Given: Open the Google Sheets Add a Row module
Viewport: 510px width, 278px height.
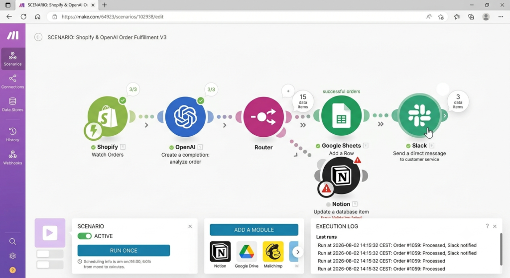Looking at the screenshot, I should point(341,115).
